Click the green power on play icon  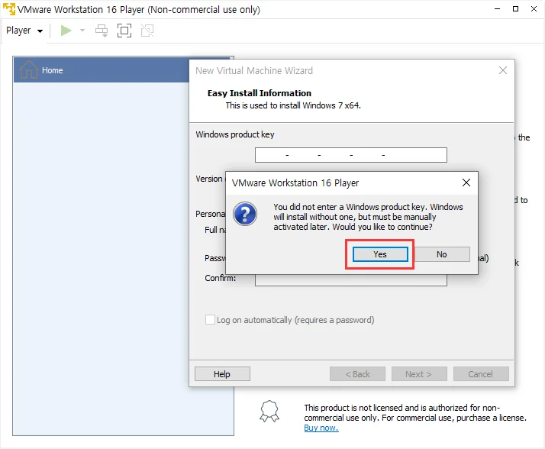(66, 31)
